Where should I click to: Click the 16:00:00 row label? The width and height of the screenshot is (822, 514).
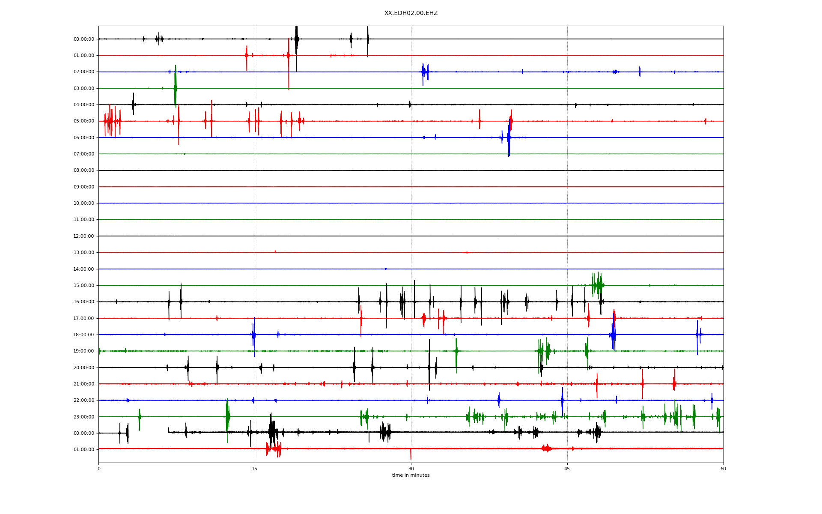pos(84,302)
